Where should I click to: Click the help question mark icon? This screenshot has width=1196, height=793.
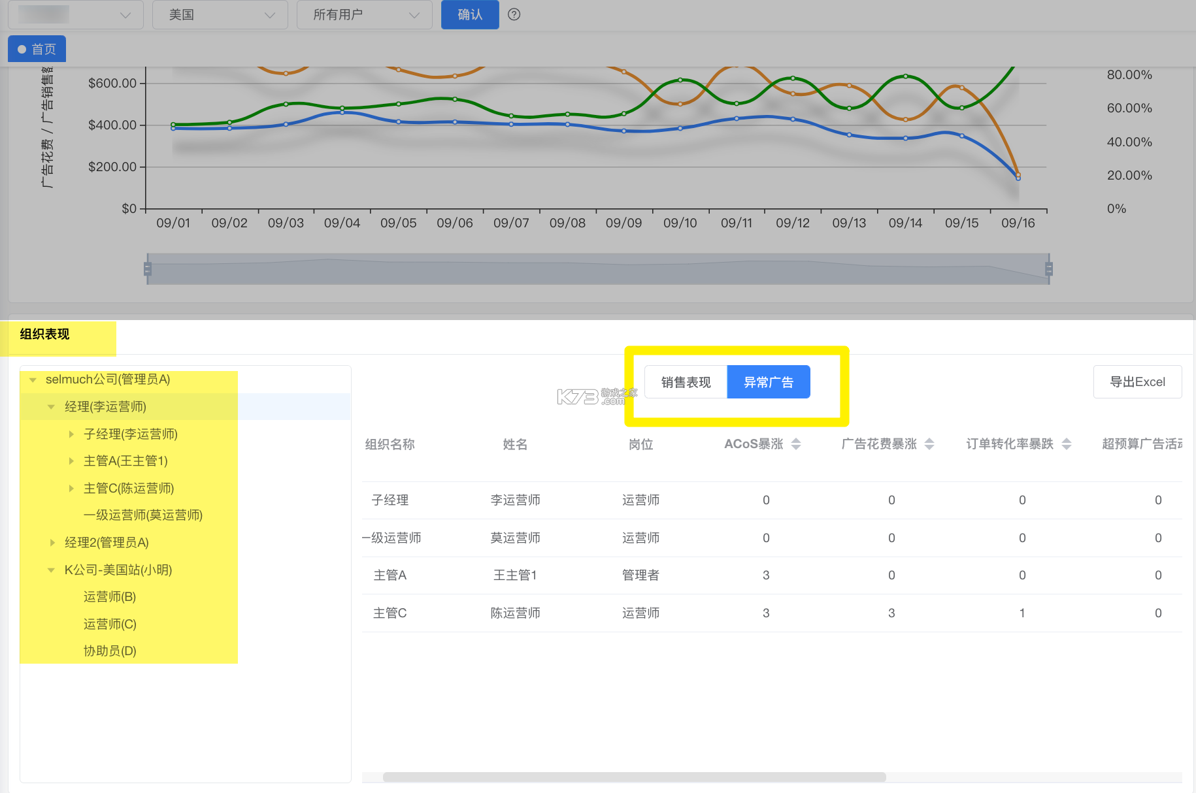click(514, 14)
